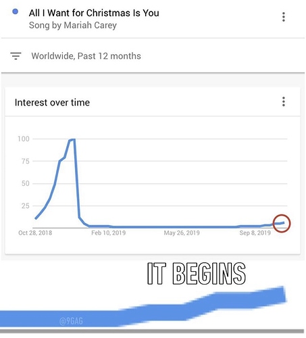This screenshot has height=338, width=306.
Task: Select the All I Want for Christmas Is You term
Action: tap(94, 13)
